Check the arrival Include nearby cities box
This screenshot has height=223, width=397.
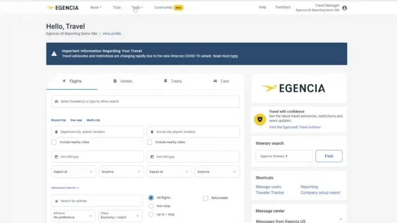click(x=149, y=142)
